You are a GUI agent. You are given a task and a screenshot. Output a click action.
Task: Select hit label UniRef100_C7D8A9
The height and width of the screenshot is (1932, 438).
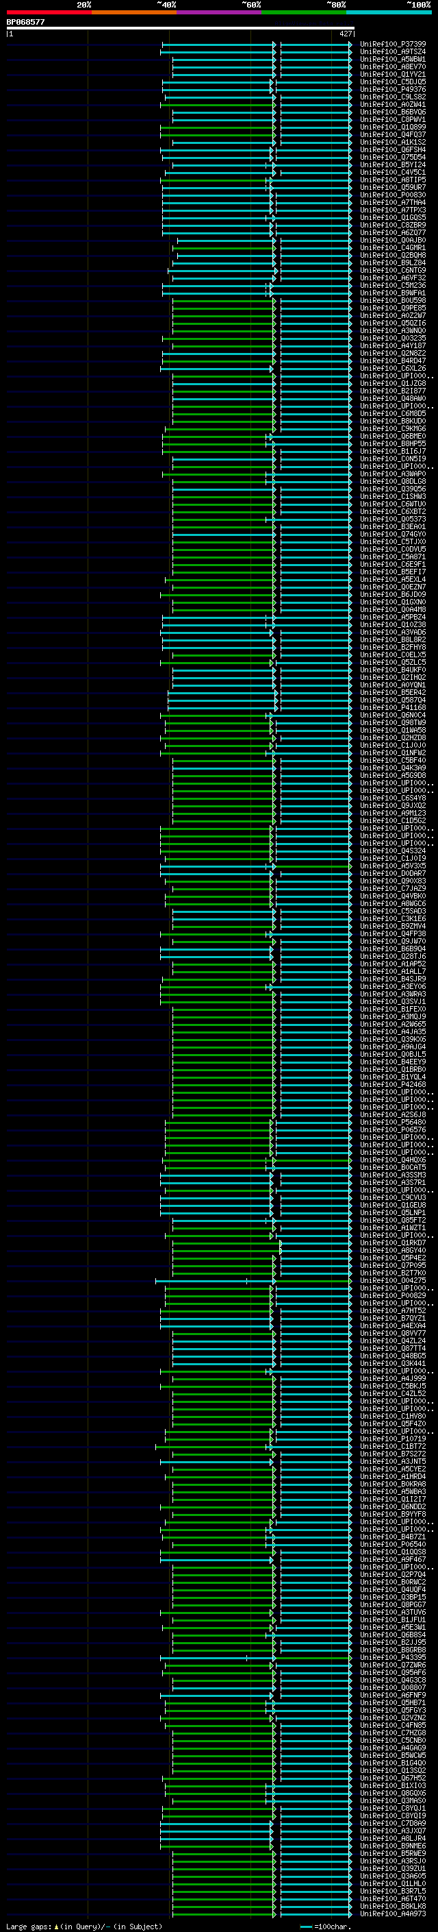393,1824
